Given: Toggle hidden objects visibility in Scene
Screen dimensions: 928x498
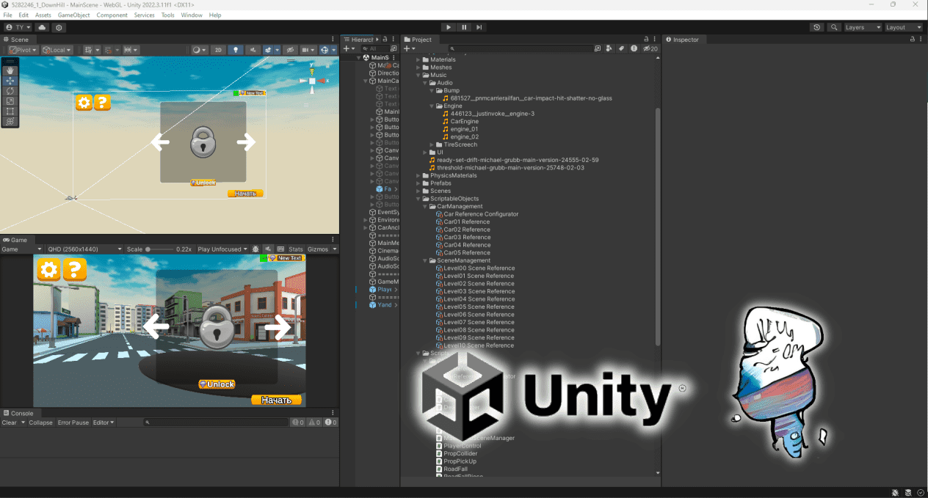Looking at the screenshot, I should 290,50.
